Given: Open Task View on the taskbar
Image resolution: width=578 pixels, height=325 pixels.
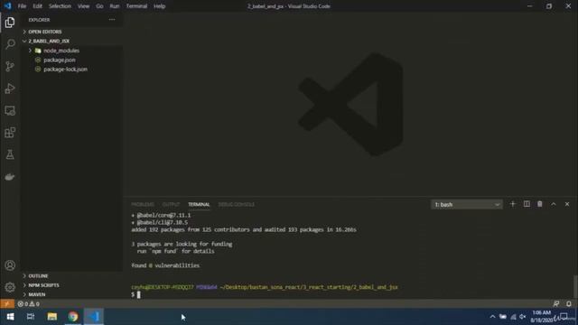Looking at the screenshot, I should (x=31, y=317).
